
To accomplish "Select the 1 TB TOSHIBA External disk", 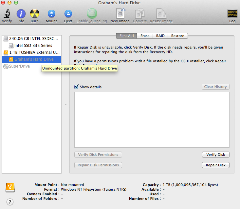I will click(x=31, y=52).
